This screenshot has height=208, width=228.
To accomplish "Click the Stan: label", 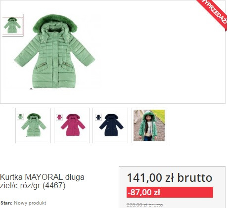I will (6, 203).
